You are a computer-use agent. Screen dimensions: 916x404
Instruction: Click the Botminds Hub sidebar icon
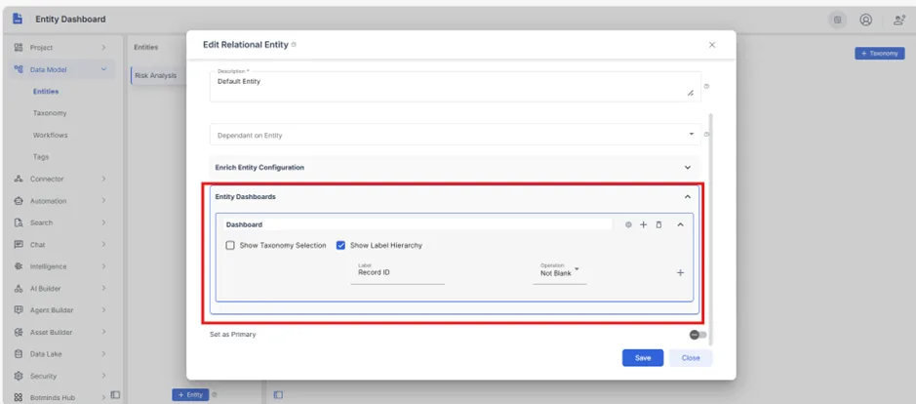point(19,397)
